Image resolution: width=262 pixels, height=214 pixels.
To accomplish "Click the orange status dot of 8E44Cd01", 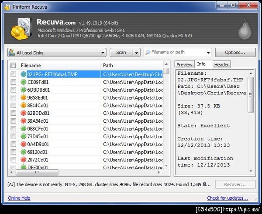I will coord(24,105).
